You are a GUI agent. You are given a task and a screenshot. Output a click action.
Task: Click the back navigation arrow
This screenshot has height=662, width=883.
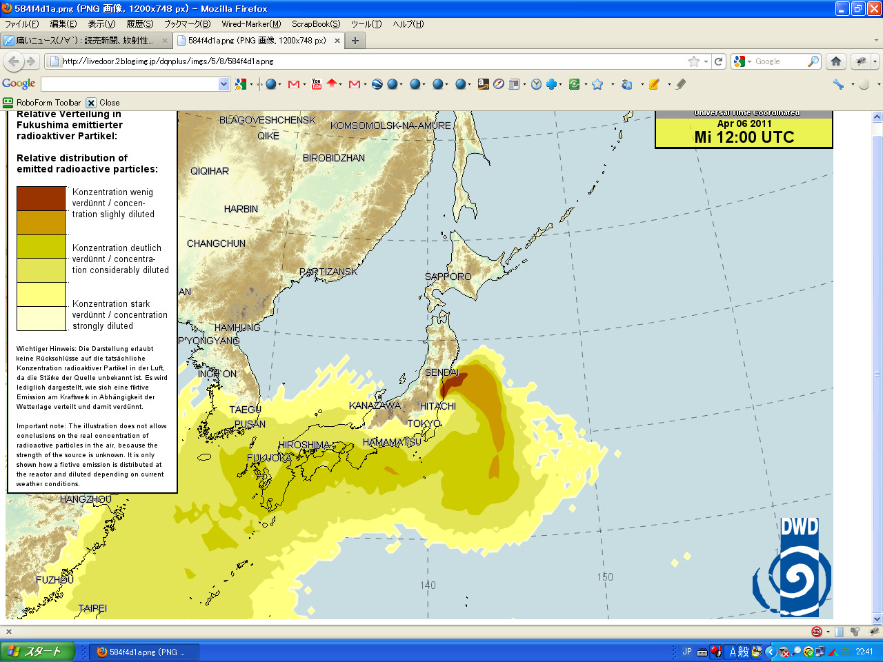tap(14, 61)
